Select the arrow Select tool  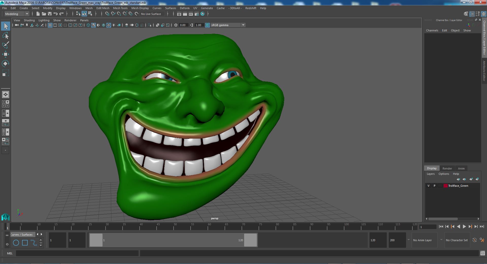click(x=6, y=26)
